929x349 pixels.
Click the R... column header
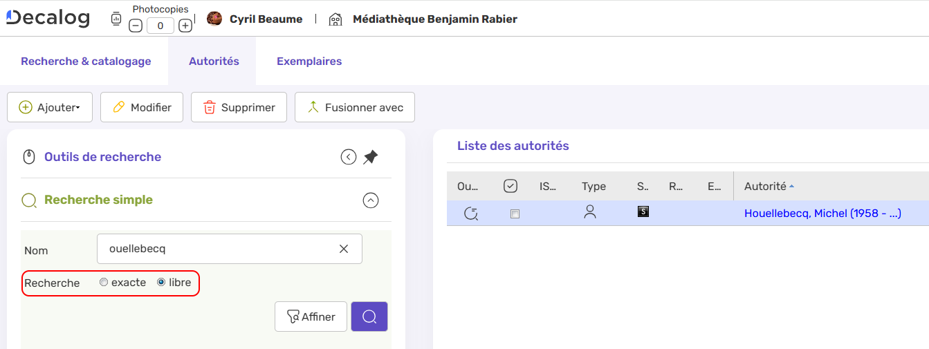(676, 186)
